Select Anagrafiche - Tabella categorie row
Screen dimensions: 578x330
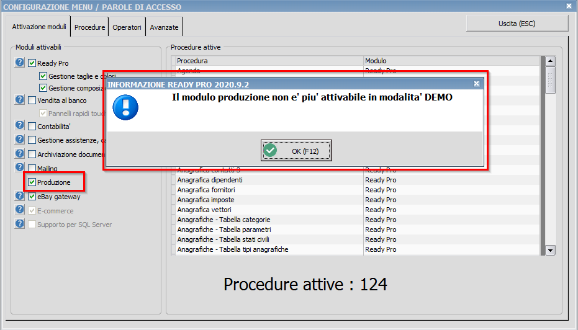[358, 220]
